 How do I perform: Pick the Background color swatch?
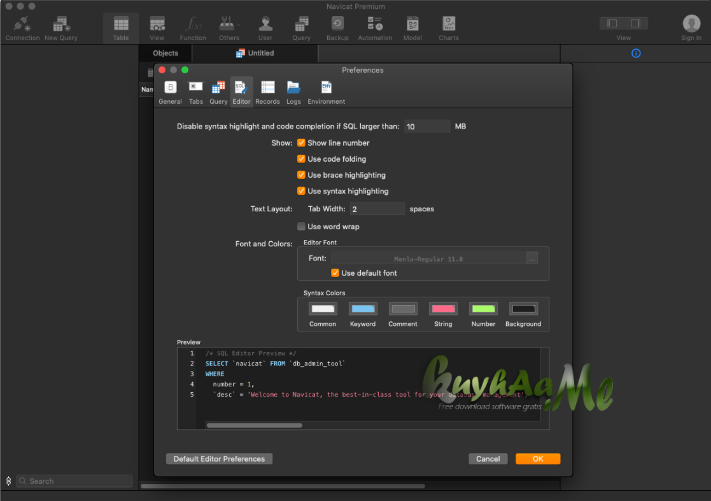point(523,309)
